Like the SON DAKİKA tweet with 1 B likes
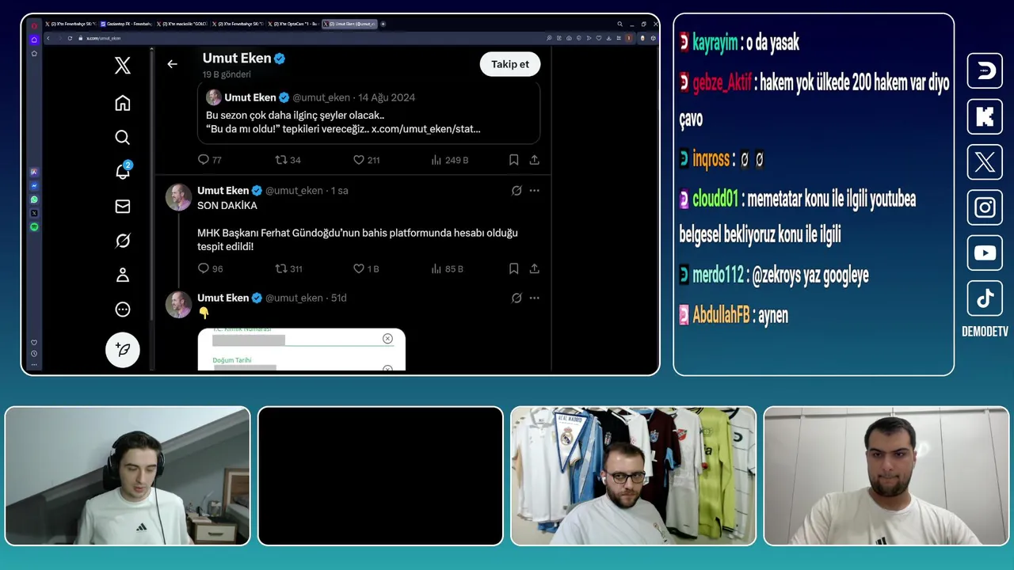The height and width of the screenshot is (570, 1014). click(x=366, y=269)
